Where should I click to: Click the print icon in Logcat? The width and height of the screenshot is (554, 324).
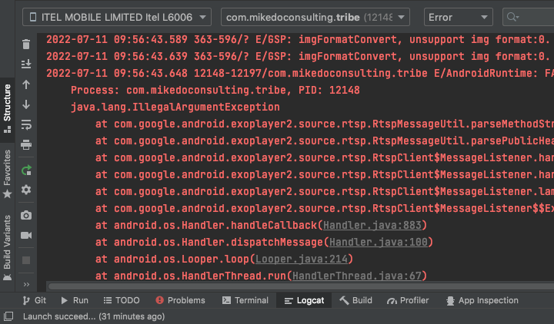tap(26, 144)
